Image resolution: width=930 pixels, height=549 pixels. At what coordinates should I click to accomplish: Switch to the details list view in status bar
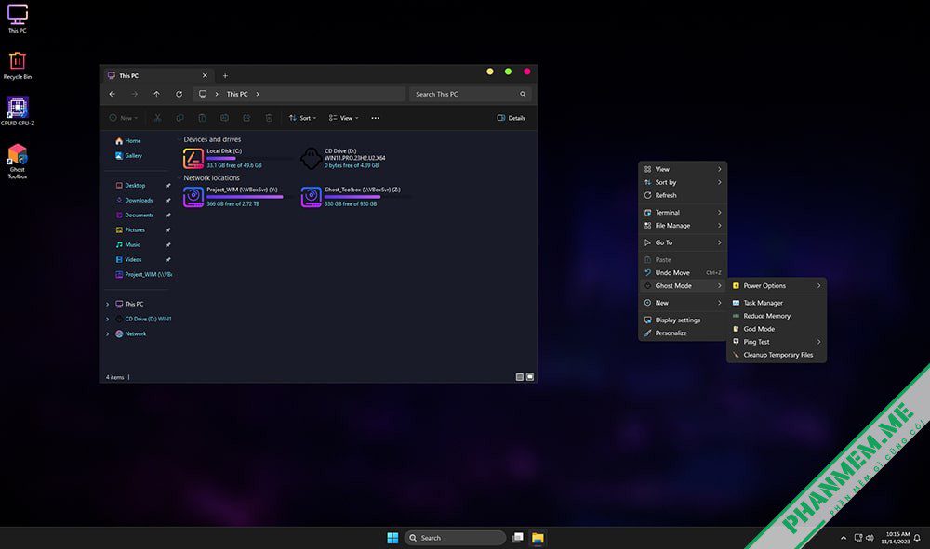click(x=520, y=376)
